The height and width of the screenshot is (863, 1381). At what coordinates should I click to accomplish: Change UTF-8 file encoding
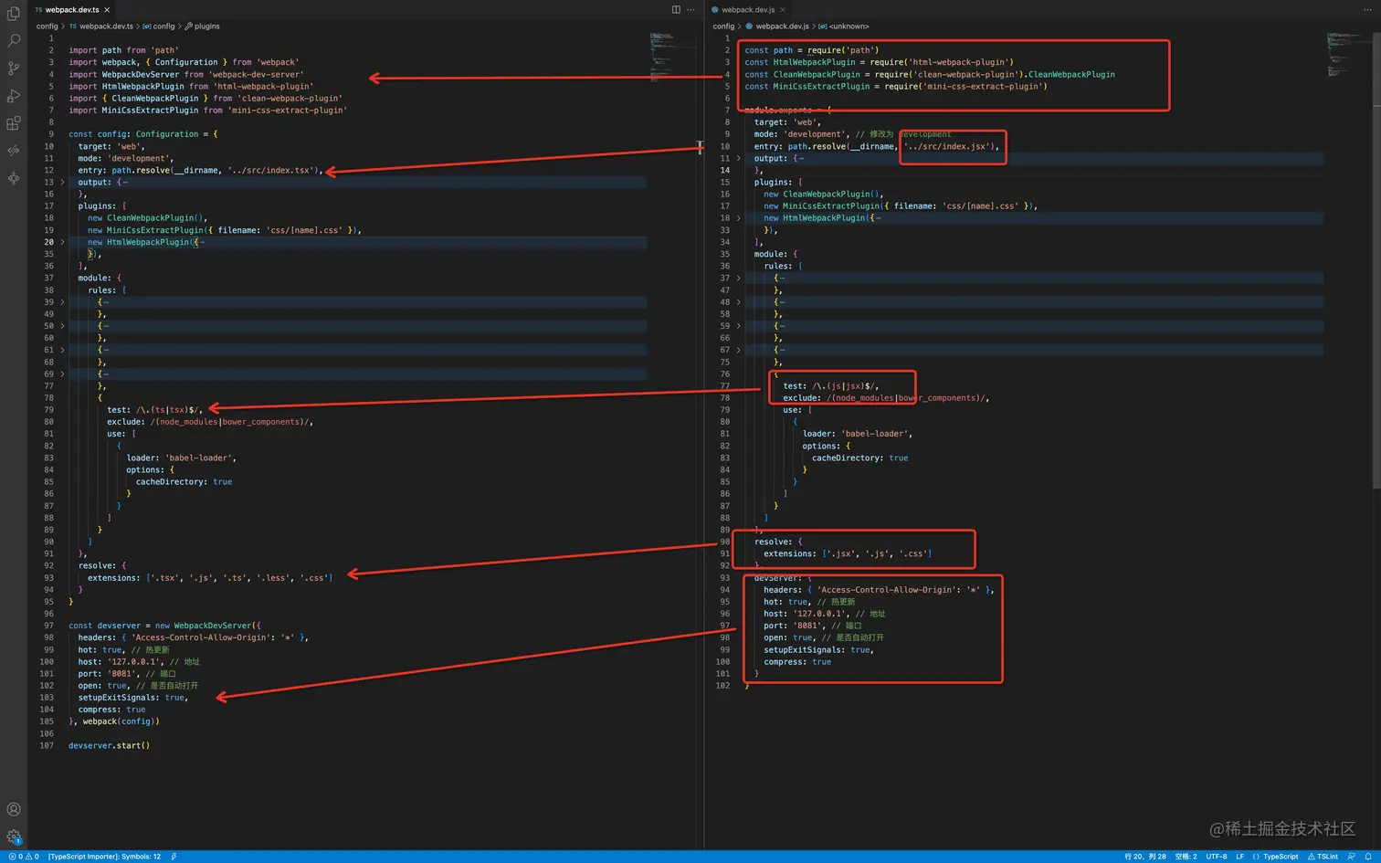[x=1217, y=857]
